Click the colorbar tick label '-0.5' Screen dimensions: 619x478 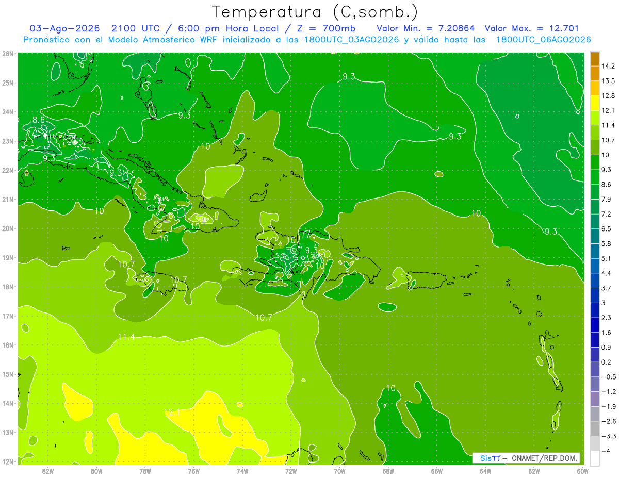click(609, 377)
